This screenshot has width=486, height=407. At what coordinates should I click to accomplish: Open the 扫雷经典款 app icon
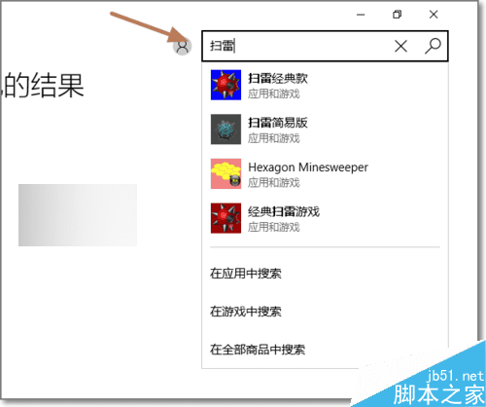[226, 85]
